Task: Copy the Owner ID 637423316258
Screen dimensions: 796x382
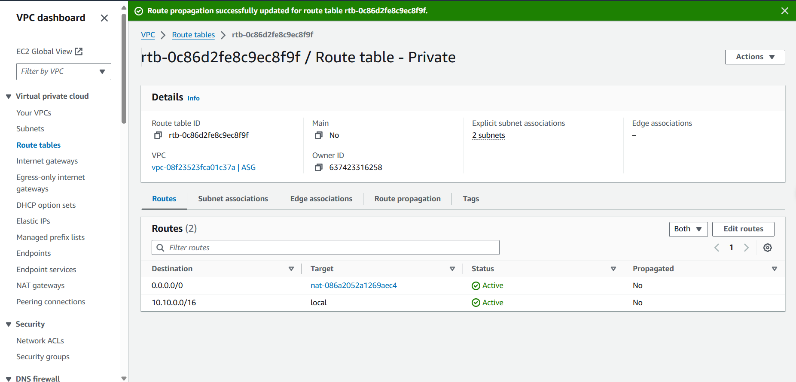Action: 319,167
